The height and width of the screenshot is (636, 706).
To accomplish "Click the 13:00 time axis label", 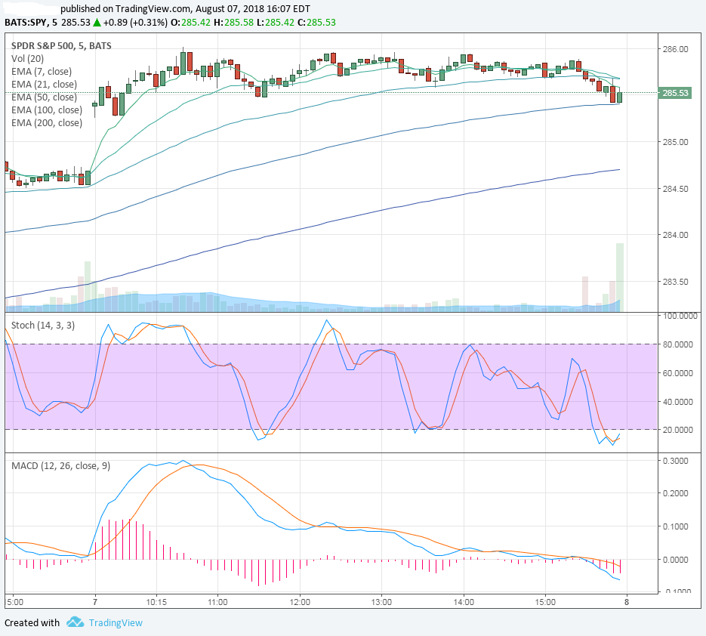I will pos(381,602).
